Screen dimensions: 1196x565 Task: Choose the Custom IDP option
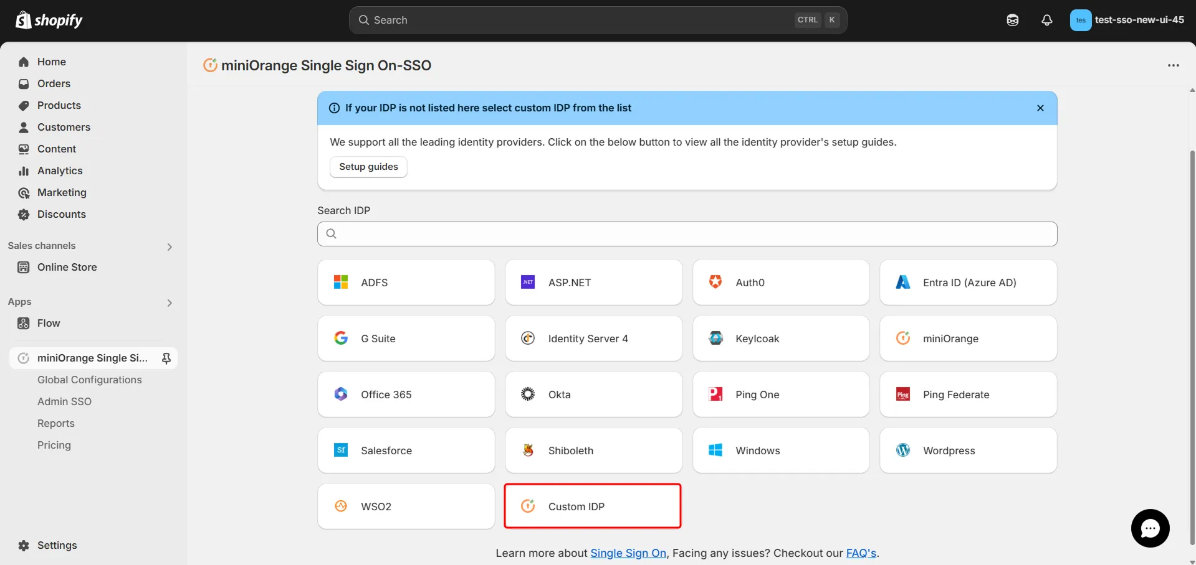pos(592,506)
